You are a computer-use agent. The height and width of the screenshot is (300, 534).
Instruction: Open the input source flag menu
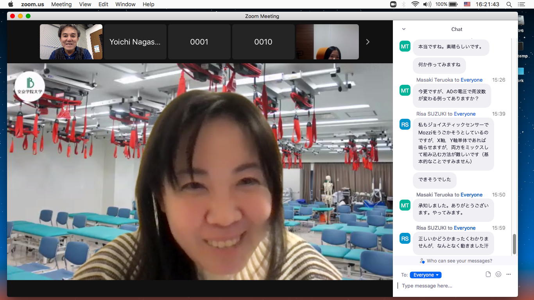pos(467,4)
